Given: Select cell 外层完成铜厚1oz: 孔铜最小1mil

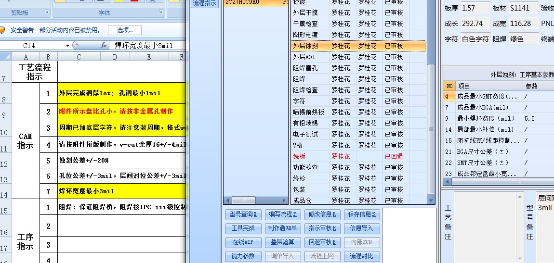Looking at the screenshot, I should (x=121, y=93).
